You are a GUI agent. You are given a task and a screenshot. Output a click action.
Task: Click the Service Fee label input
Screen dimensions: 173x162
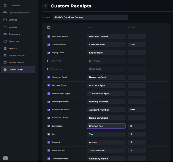106,126
